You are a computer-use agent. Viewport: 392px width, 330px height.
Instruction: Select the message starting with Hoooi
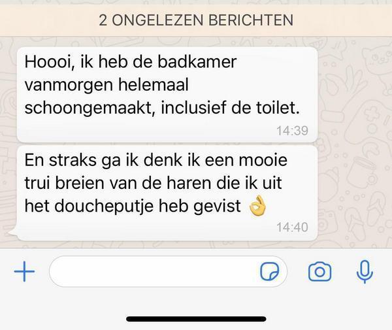tap(167, 95)
